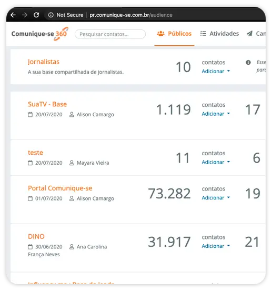Click the Jornalistas description text
This screenshot has width=272, height=291.
76,72
